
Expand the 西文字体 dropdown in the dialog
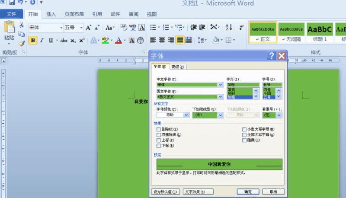pyautogui.click(x=220, y=97)
